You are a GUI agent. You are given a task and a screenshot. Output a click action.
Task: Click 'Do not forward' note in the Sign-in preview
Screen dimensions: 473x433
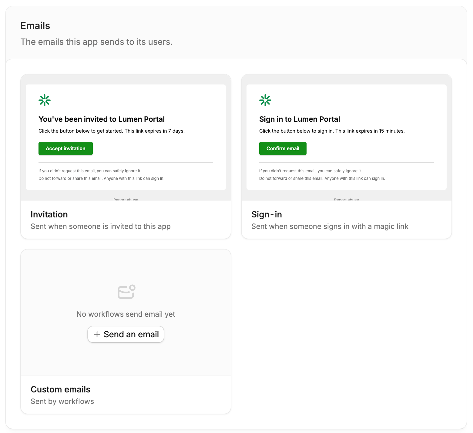(322, 179)
